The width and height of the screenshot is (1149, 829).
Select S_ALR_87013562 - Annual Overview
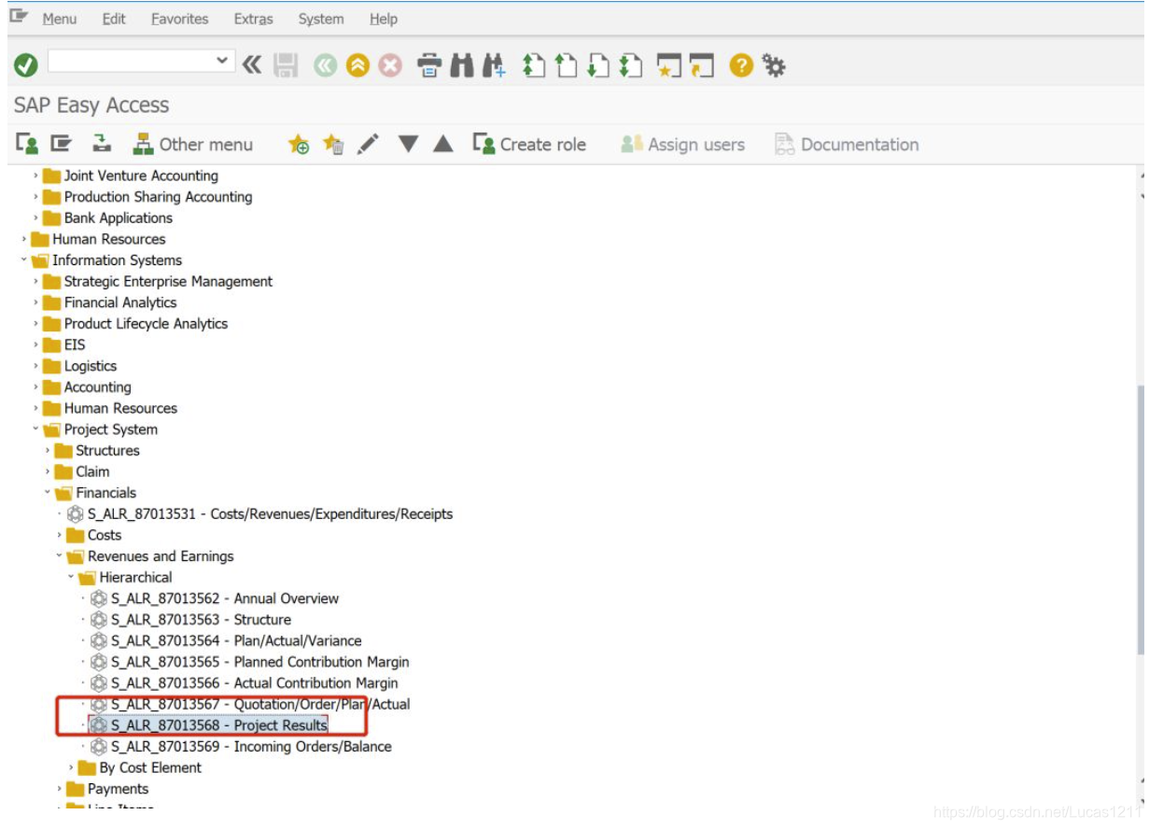point(225,598)
